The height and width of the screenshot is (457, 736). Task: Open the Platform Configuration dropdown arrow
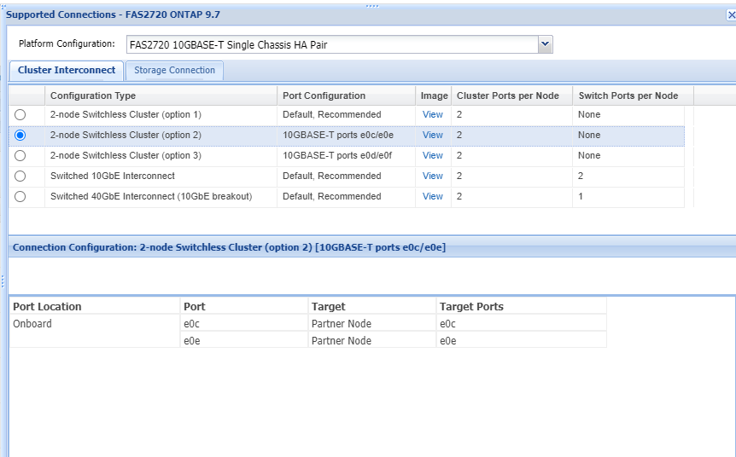[546, 43]
